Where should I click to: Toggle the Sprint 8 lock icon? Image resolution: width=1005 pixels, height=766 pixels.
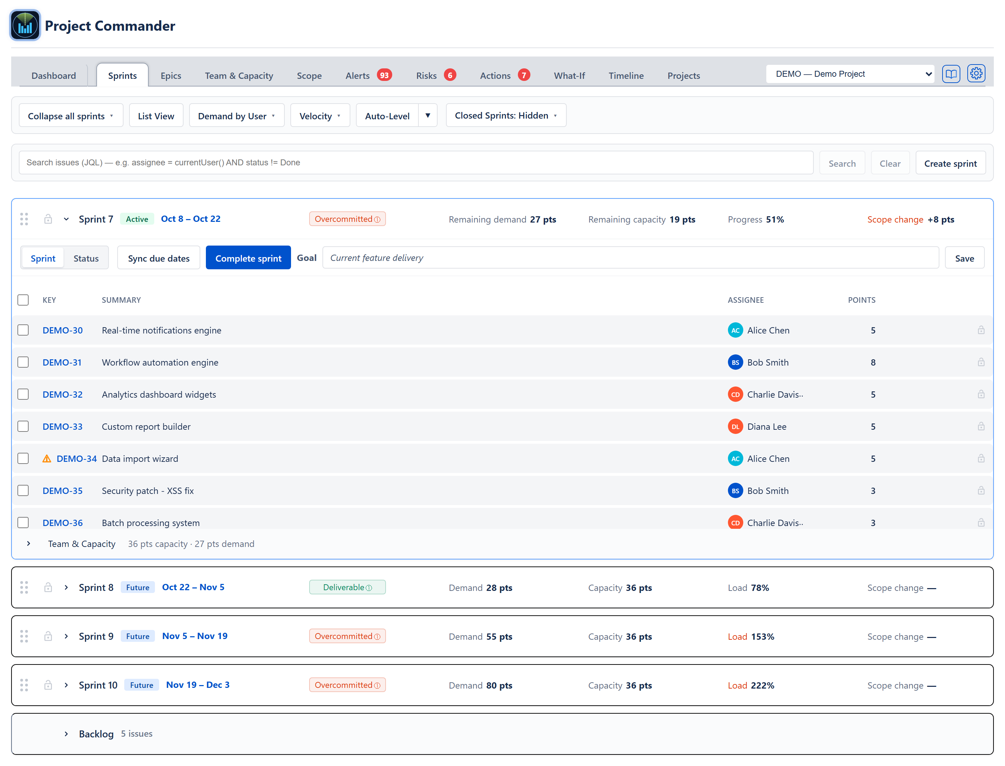(x=48, y=588)
